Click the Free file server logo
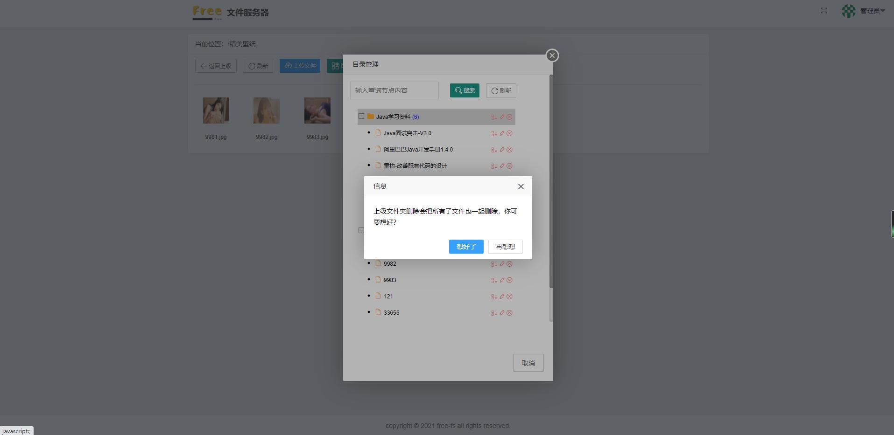The width and height of the screenshot is (894, 435). [x=207, y=13]
